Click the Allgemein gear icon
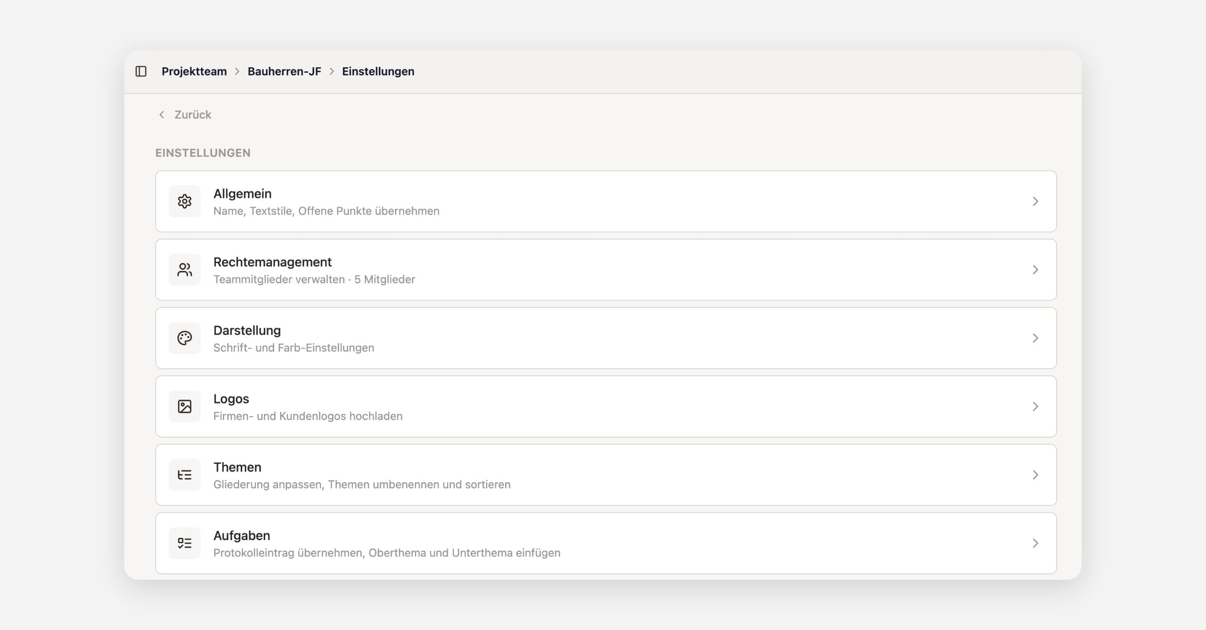Viewport: 1206px width, 630px height. pyautogui.click(x=184, y=201)
